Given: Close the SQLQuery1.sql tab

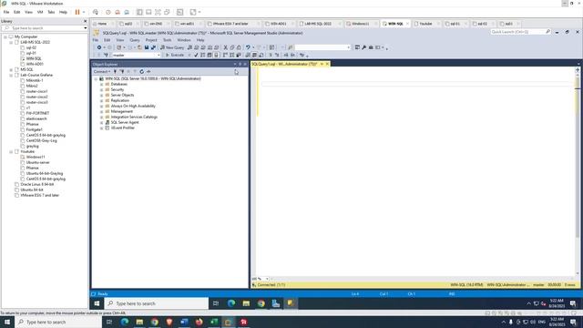Looking at the screenshot, I should (327, 64).
